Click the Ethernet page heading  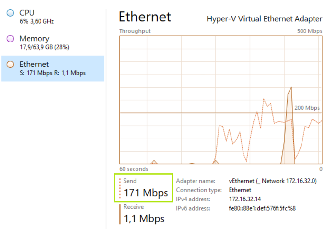(x=145, y=17)
